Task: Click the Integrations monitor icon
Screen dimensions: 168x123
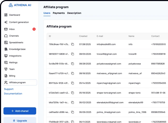Action: pos(6,56)
